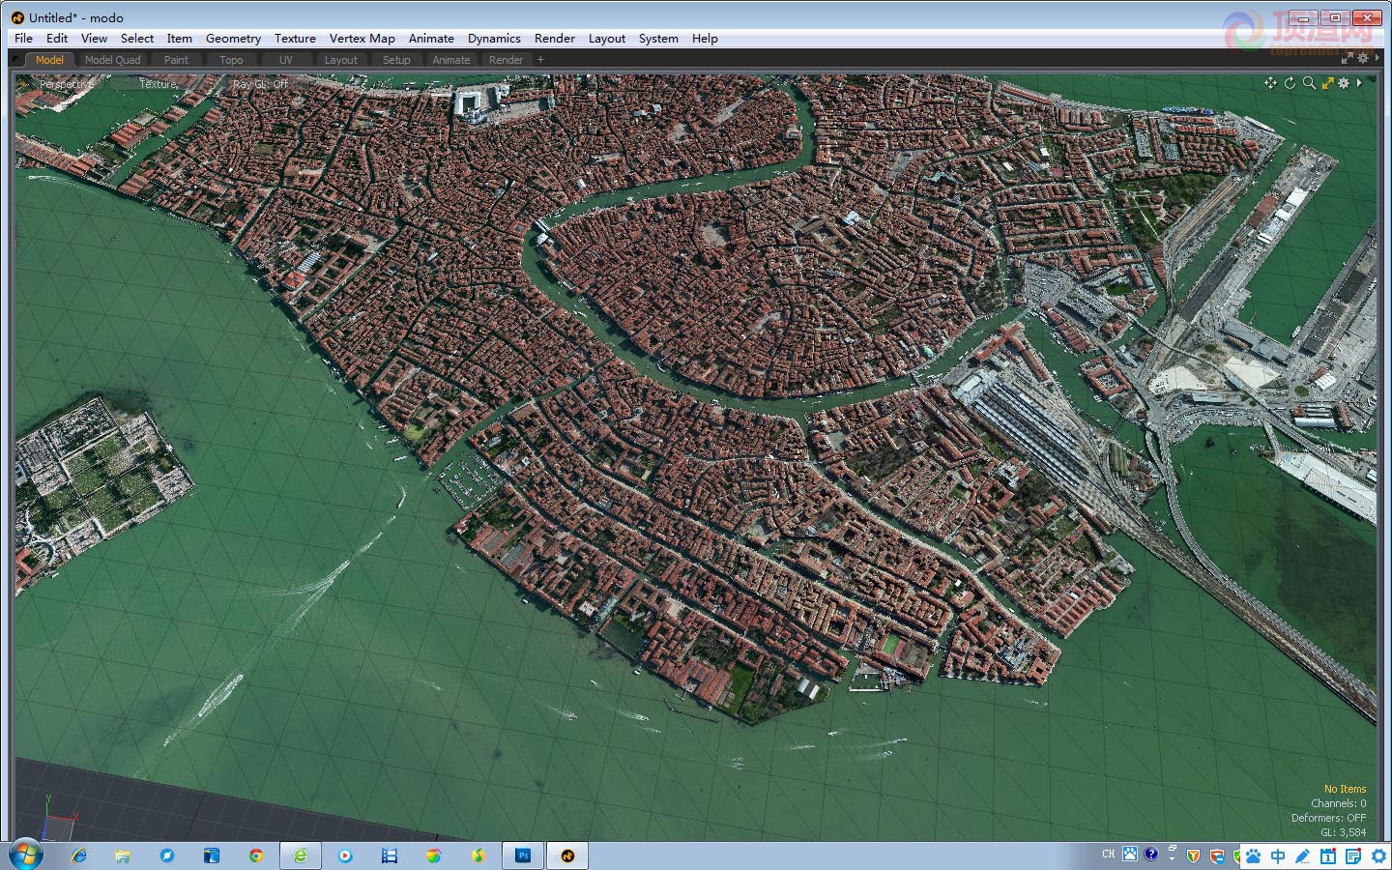Add a new layout tab with plus

[x=540, y=60]
